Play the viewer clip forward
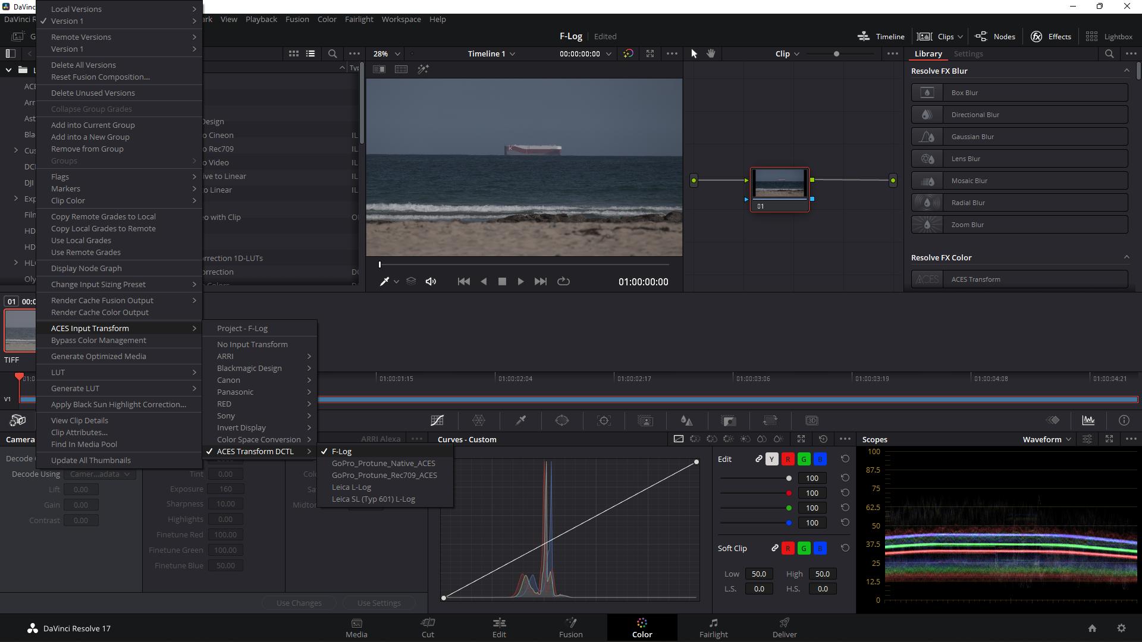 [x=520, y=282]
